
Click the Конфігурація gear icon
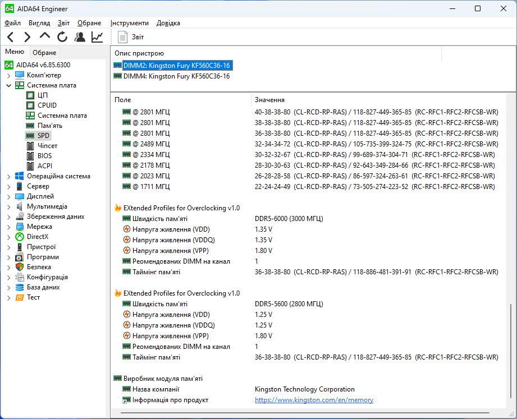coord(20,277)
